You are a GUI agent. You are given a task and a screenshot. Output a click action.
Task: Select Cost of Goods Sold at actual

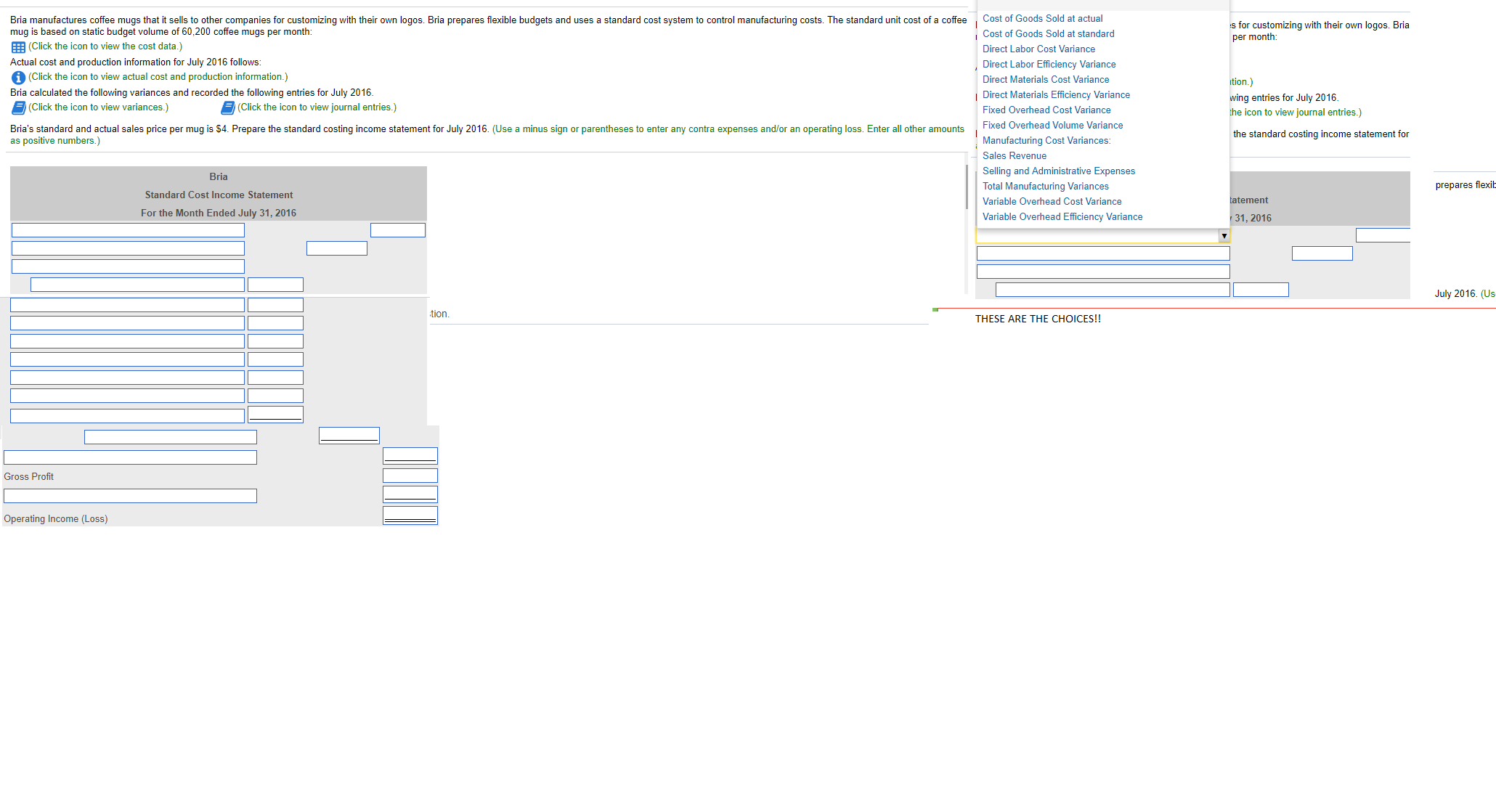(1042, 19)
